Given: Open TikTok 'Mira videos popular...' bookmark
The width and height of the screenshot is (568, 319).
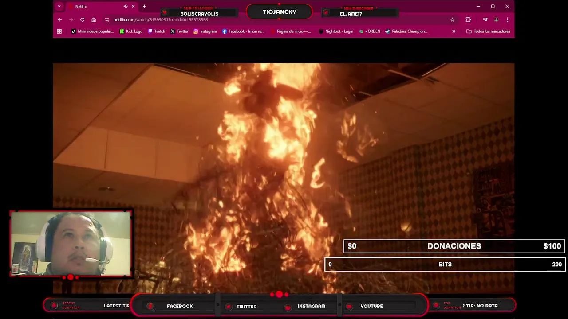Looking at the screenshot, I should (93, 31).
